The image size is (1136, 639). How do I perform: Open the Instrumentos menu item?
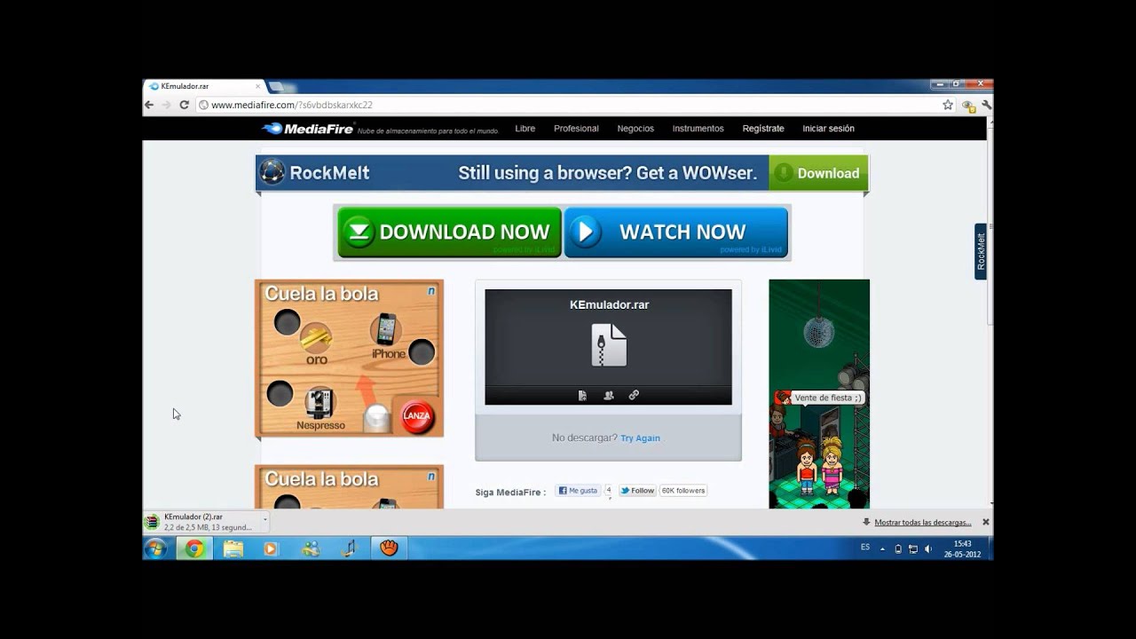click(x=698, y=129)
